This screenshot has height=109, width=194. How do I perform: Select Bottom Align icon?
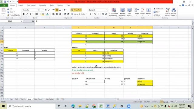tap(60, 10)
